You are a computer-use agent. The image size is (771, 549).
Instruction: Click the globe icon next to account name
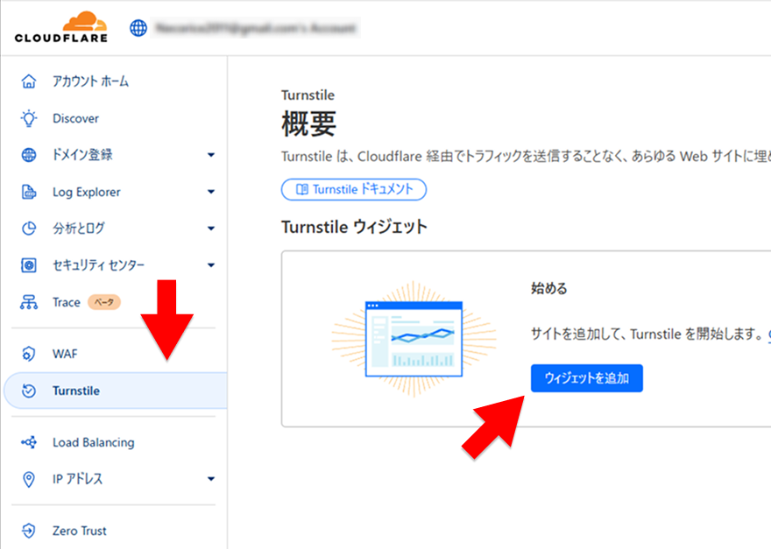coord(138,26)
